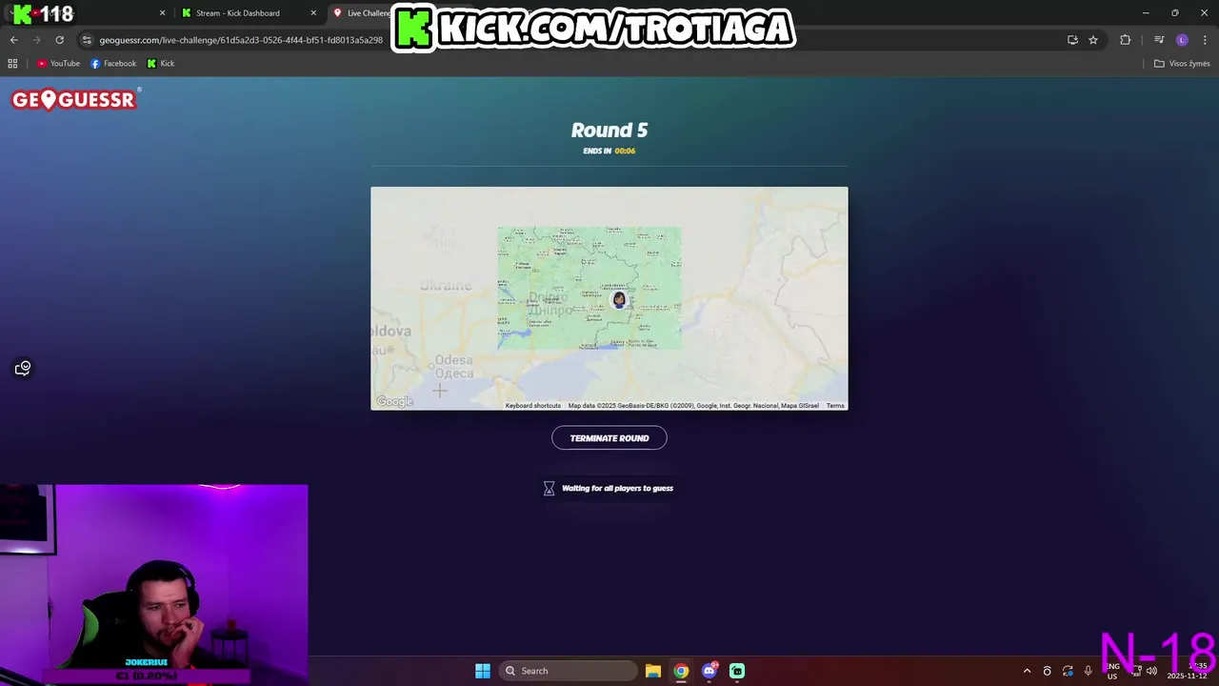The width and height of the screenshot is (1219, 686).
Task: Reload the page
Action: 59,40
